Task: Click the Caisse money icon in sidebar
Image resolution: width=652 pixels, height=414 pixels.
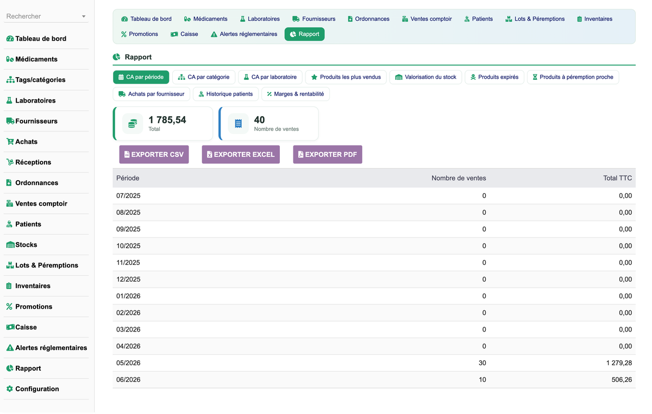Action: click(10, 328)
